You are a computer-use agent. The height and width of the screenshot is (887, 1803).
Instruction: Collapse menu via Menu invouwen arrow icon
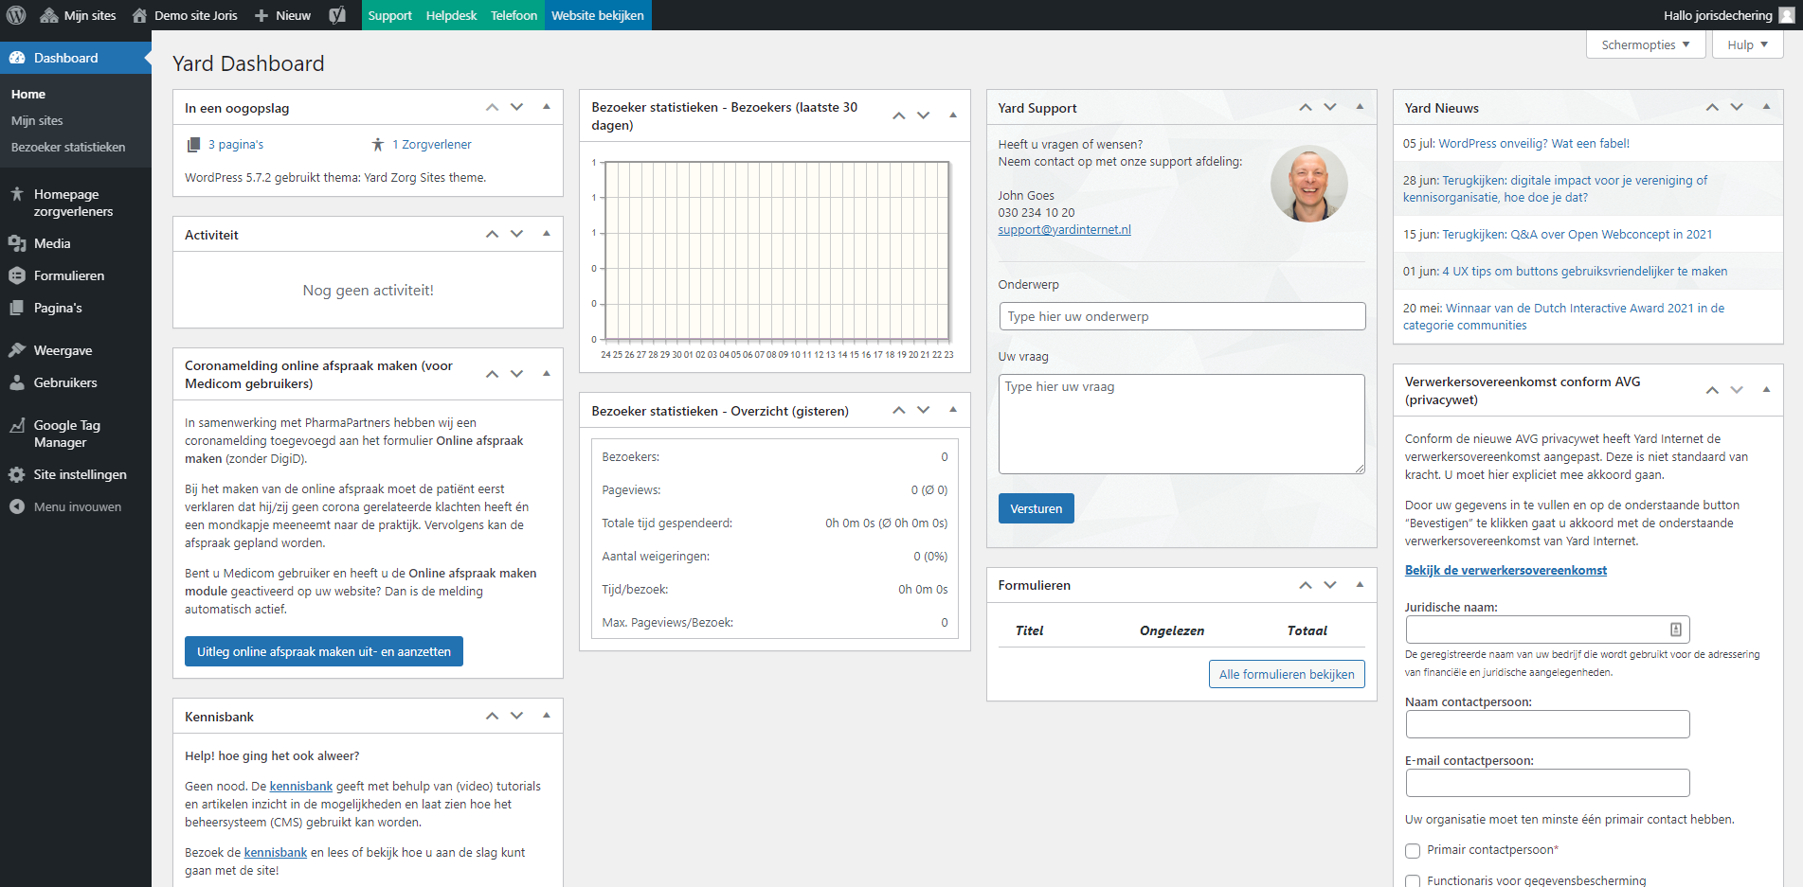coord(17,506)
